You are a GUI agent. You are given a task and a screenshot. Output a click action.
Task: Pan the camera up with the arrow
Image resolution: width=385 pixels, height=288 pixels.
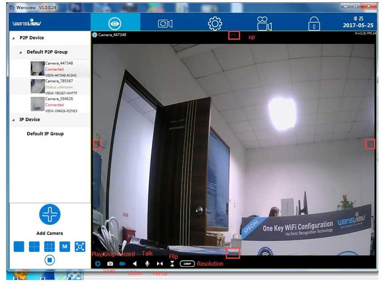[234, 36]
